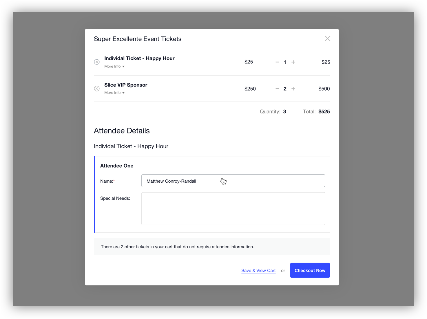
Task: Expand More Info under Slice VIP Sponsor
Action: click(x=114, y=93)
